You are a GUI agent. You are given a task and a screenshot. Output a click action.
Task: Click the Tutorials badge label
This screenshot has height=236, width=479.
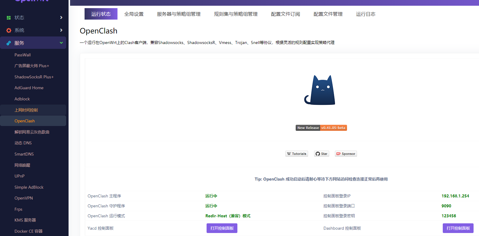299,154
